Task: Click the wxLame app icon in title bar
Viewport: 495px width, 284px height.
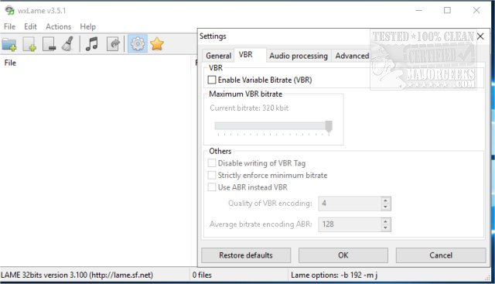Action: point(10,10)
